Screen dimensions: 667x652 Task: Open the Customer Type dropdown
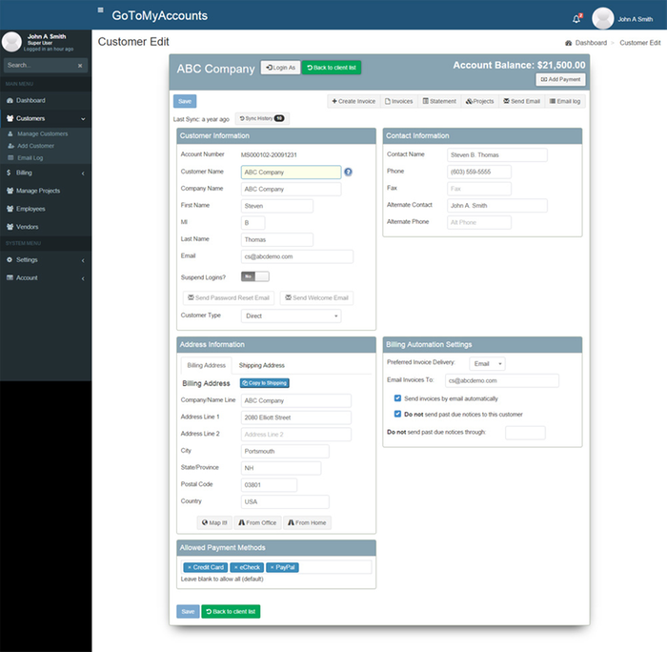[x=291, y=316]
